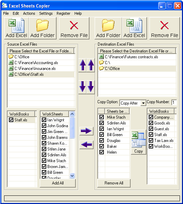Click the right arrow to add sheets
Image resolution: width=183 pixels, height=204 pixels.
coord(86,131)
